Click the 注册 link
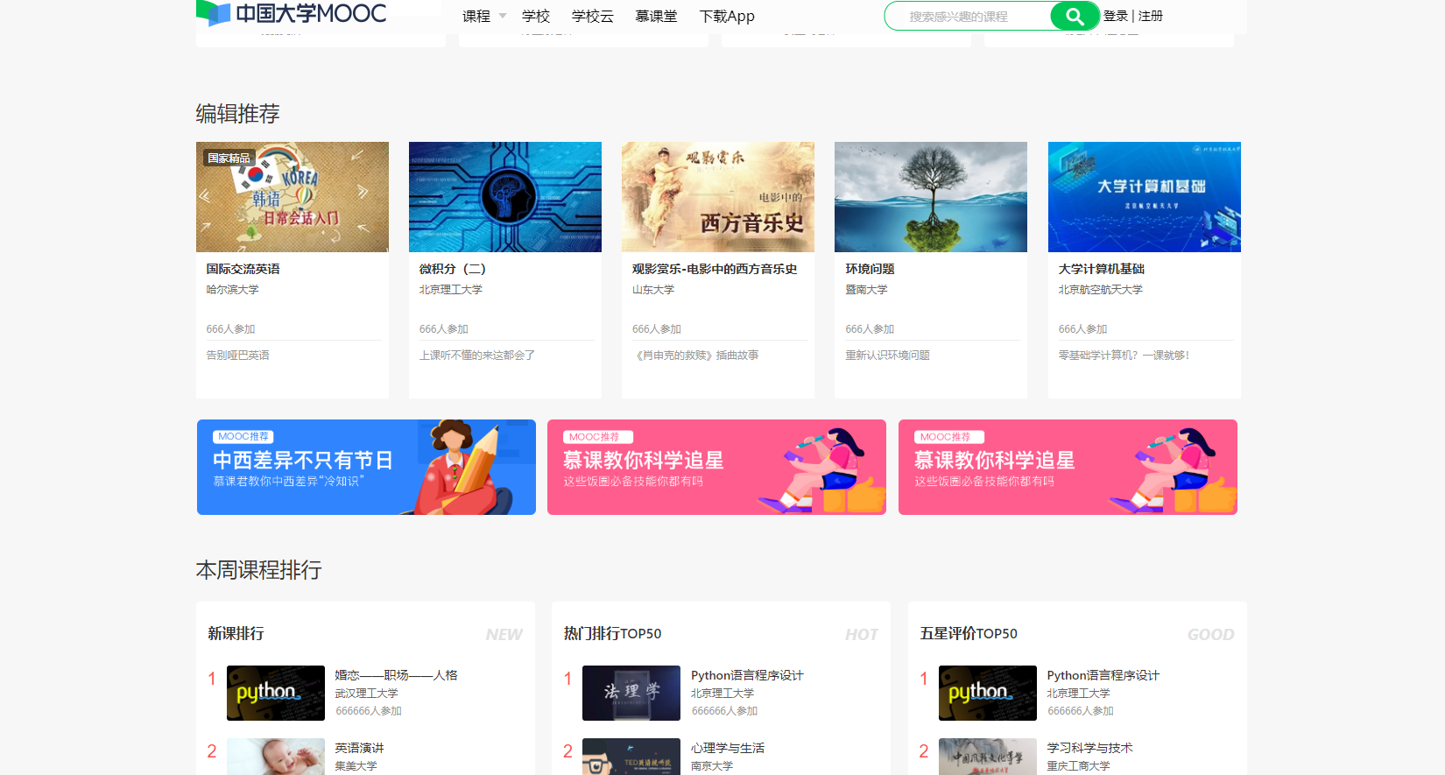 [x=1151, y=16]
